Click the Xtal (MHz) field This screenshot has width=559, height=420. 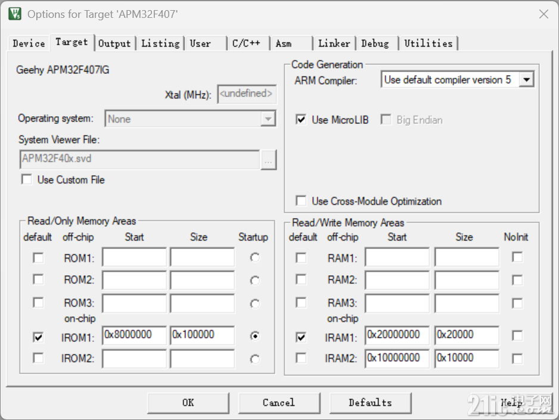click(x=247, y=94)
